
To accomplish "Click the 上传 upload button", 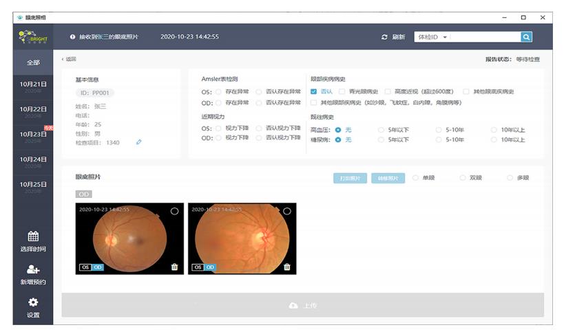I will tap(302, 305).
